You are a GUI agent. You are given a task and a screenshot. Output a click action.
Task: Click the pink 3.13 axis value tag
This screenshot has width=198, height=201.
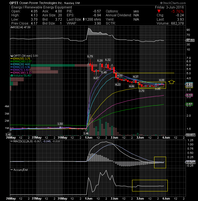(189, 95)
